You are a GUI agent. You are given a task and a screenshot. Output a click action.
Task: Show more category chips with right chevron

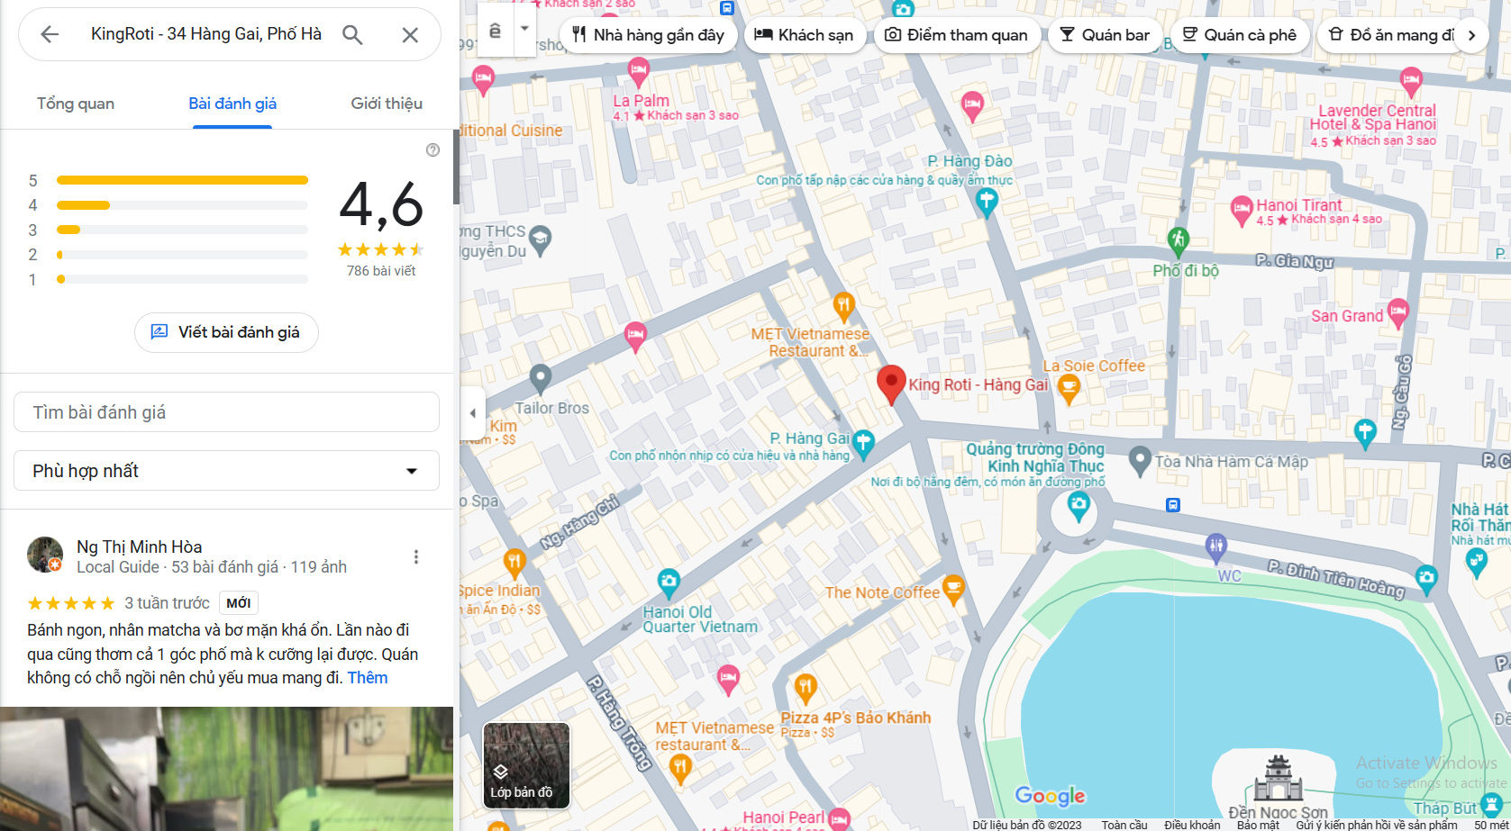[1471, 35]
